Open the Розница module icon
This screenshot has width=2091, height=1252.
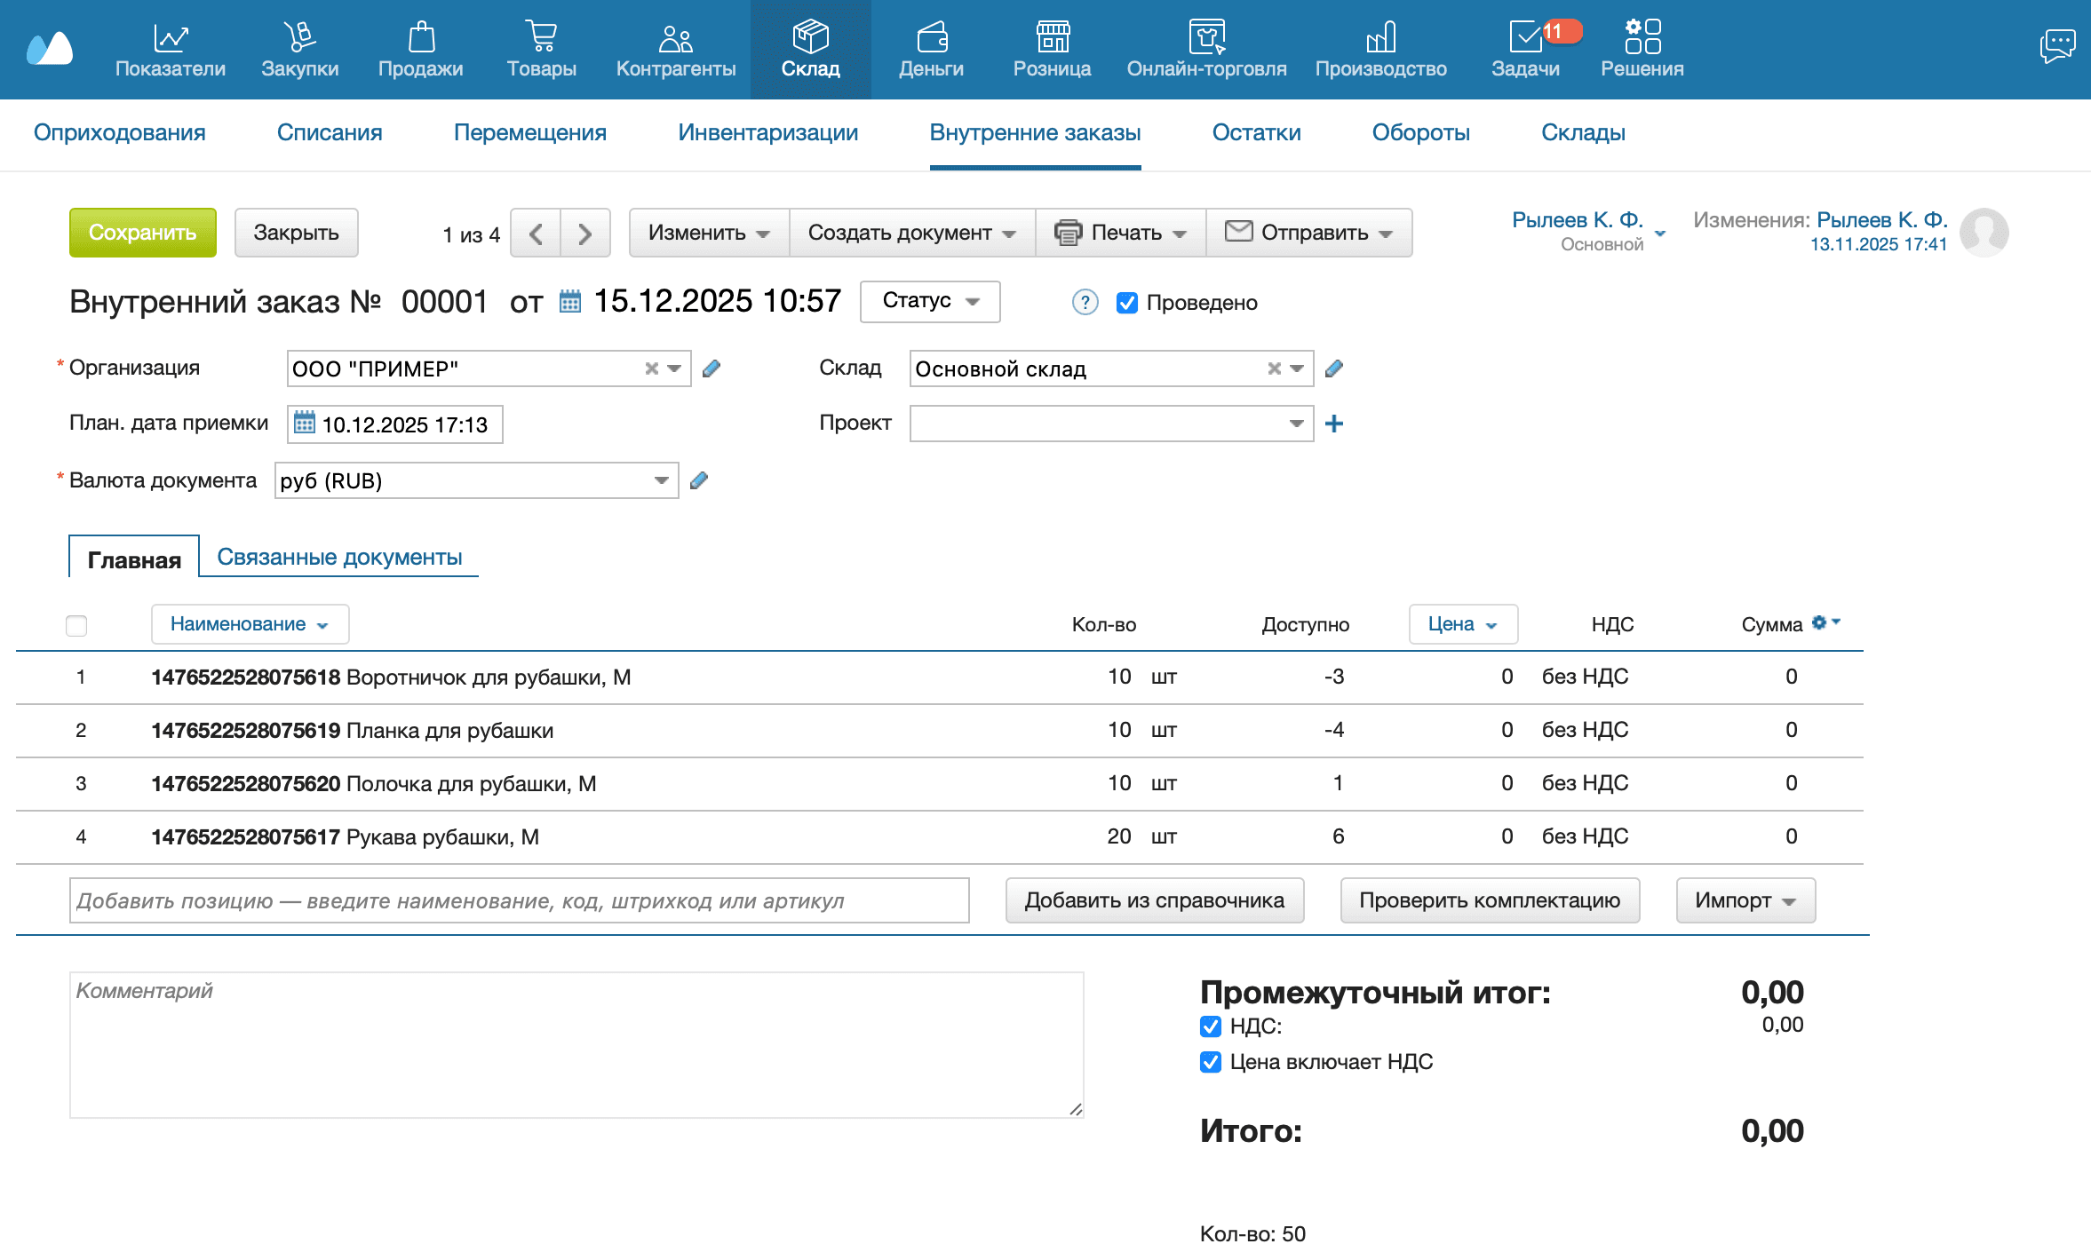1052,37
